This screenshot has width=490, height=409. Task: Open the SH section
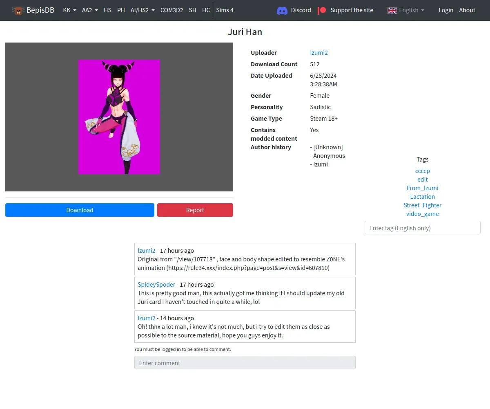coord(192,10)
